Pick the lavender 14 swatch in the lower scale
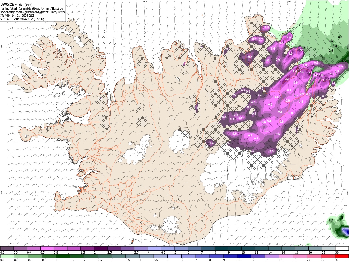This screenshot has height=262, width=349. pyautogui.click(x=272, y=256)
